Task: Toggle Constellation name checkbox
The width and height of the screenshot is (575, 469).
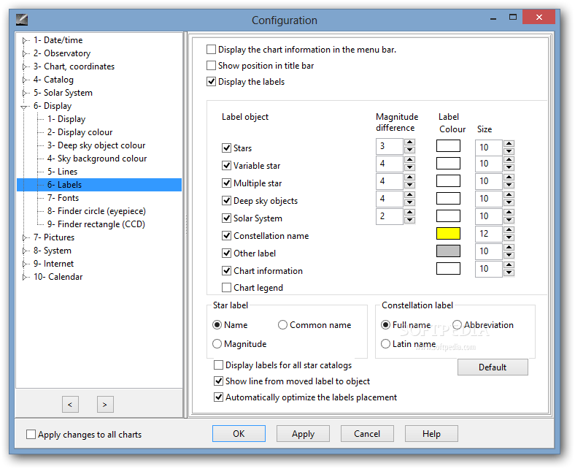Action: point(227,236)
